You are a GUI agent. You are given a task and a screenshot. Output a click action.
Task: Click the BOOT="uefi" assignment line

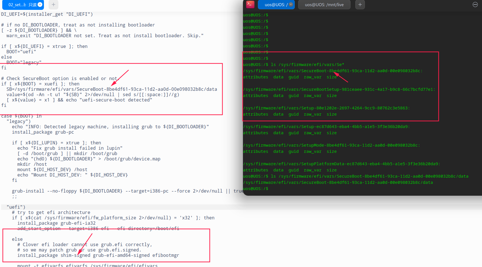tap(21, 52)
